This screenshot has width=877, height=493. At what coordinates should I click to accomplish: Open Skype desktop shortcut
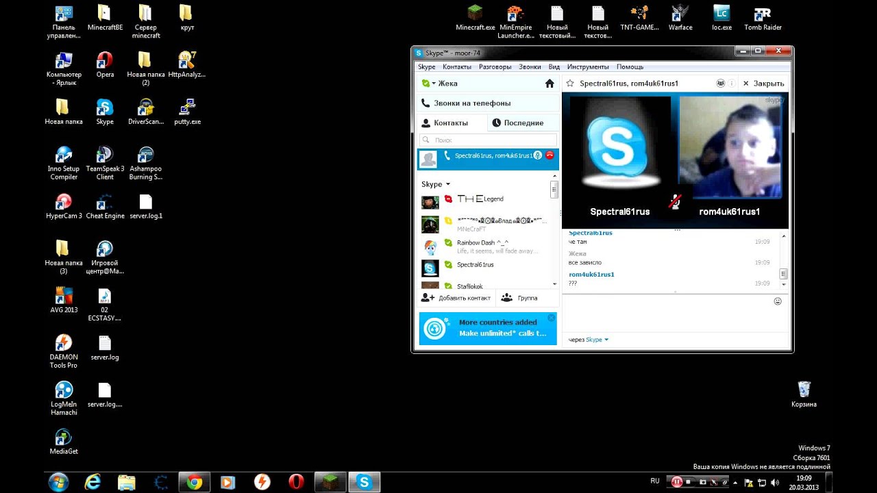[105, 112]
